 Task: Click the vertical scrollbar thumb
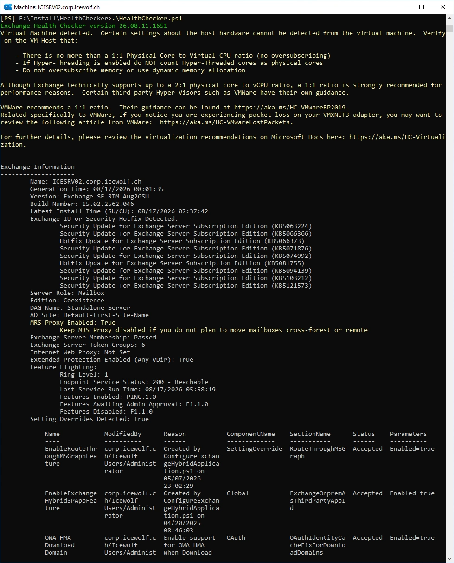[x=449, y=28]
